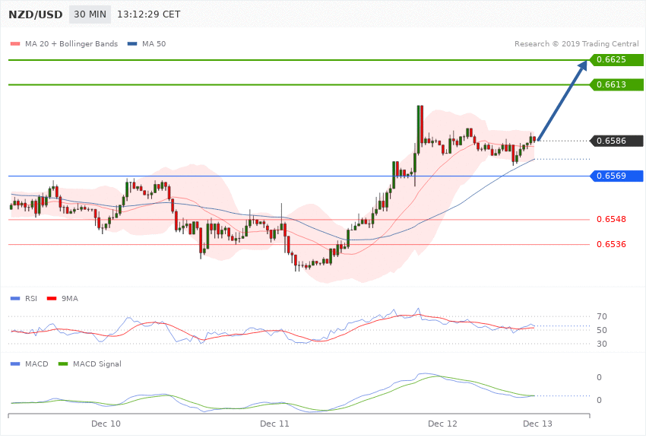Select the 0.6569 blue pivot price tag
Viewport: 646px width, 438px height.
click(616, 176)
